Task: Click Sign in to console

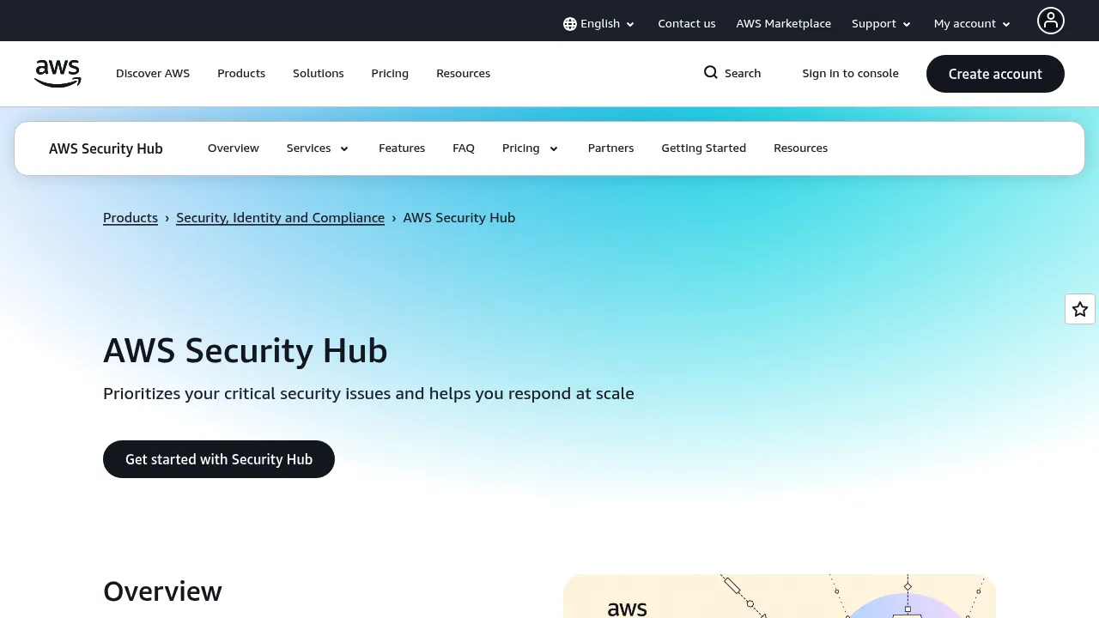Action: click(x=851, y=74)
